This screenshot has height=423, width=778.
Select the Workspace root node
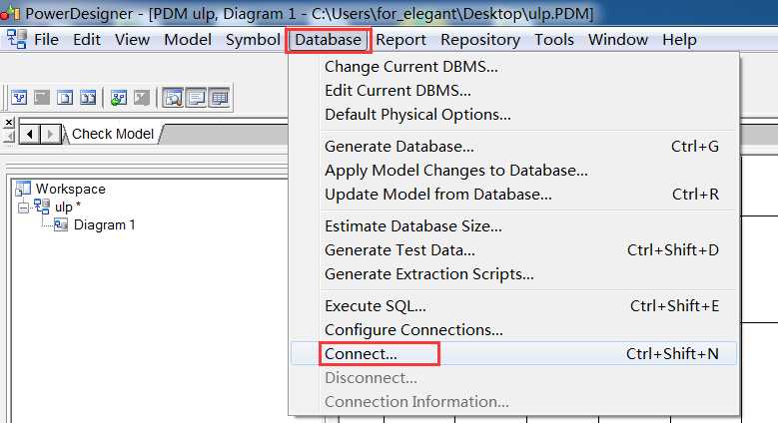coord(71,189)
